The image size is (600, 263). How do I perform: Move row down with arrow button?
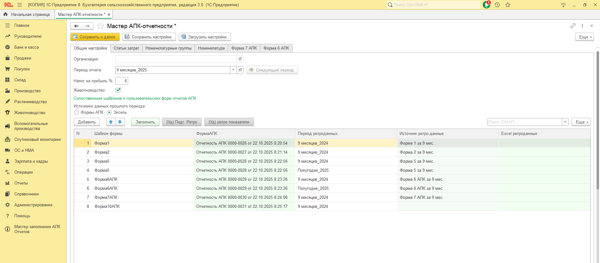point(120,122)
